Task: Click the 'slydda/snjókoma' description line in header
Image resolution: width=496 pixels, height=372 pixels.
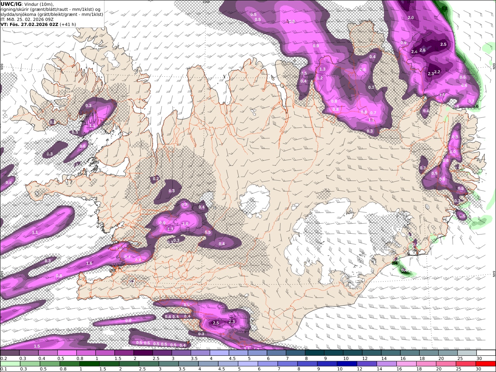Action: click(52, 14)
